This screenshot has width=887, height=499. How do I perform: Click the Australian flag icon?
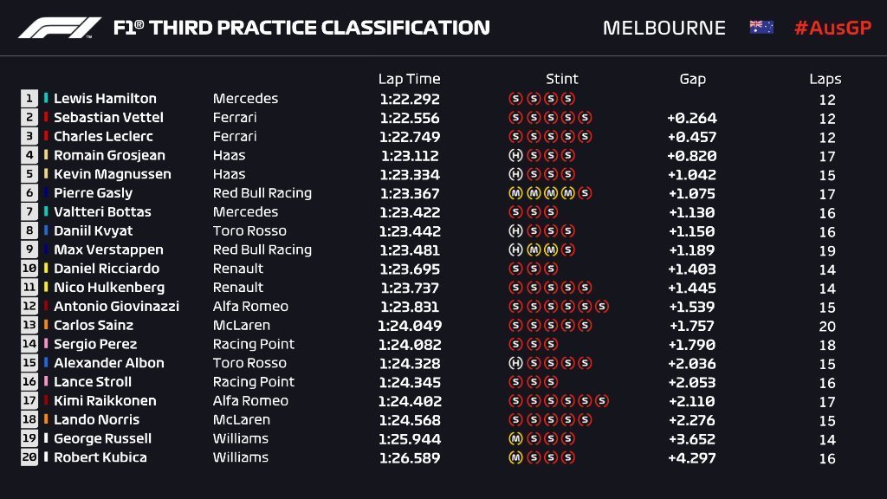coord(761,27)
